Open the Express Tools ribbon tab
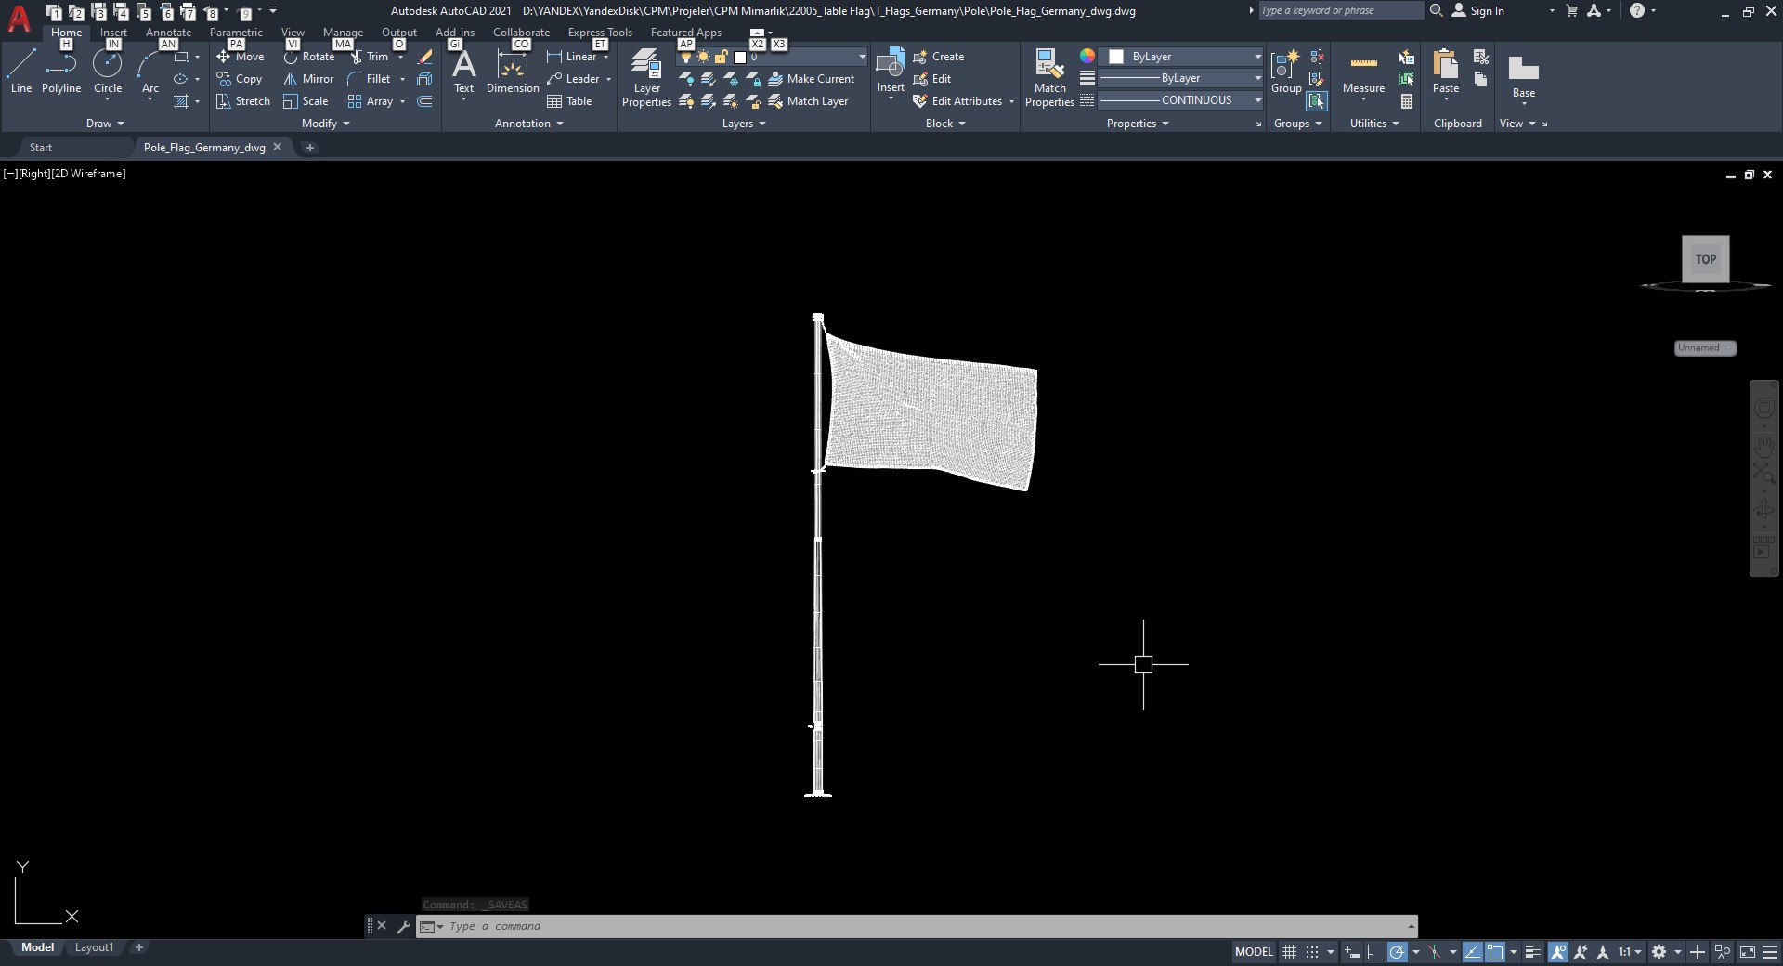This screenshot has height=966, width=1783. 600,33
